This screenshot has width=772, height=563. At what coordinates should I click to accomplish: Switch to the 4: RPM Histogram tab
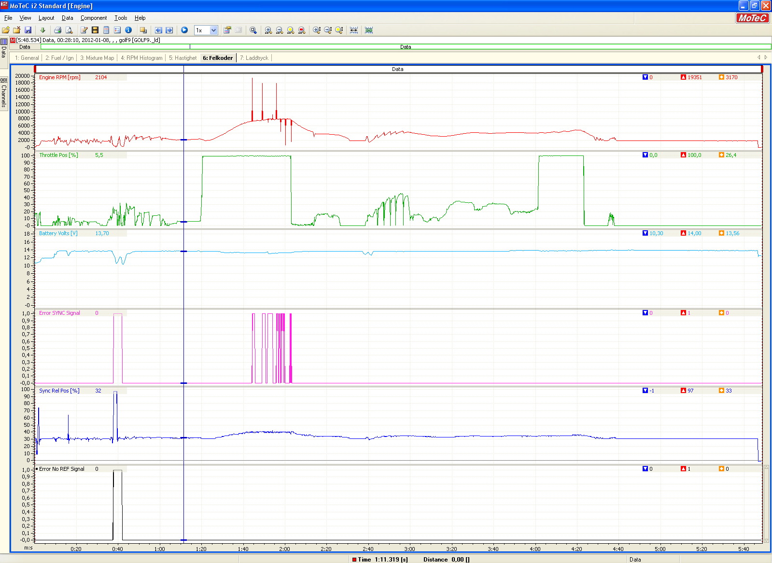[141, 58]
